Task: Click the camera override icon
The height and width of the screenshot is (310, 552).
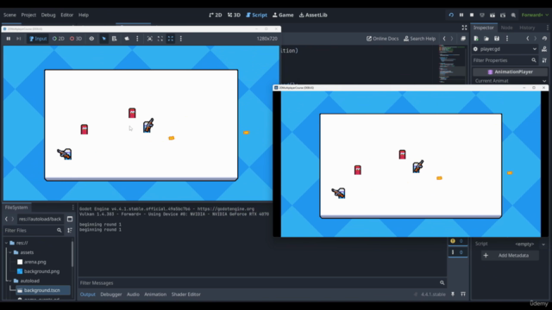Action: click(127, 39)
